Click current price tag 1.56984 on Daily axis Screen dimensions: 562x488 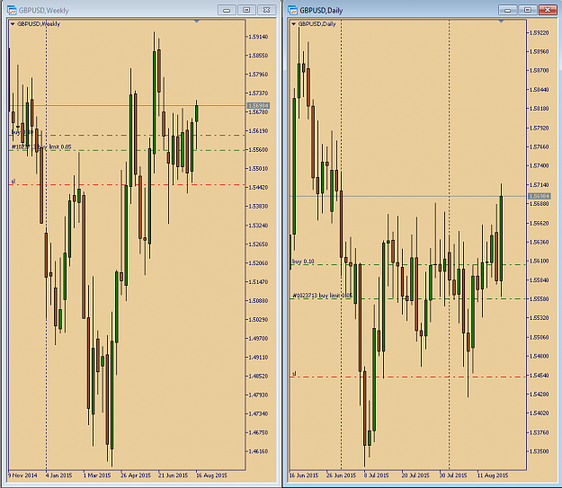coord(540,196)
